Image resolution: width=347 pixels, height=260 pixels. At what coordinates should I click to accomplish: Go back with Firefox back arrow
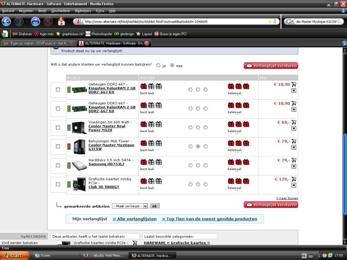tap(6, 21)
